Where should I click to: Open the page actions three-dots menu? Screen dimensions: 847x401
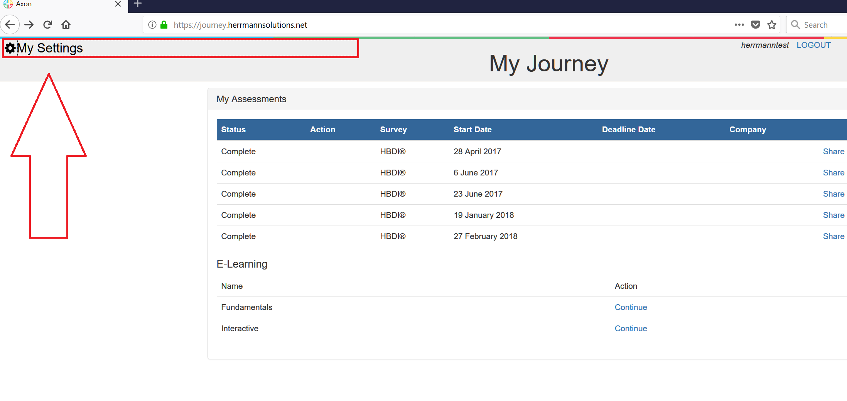pos(739,25)
